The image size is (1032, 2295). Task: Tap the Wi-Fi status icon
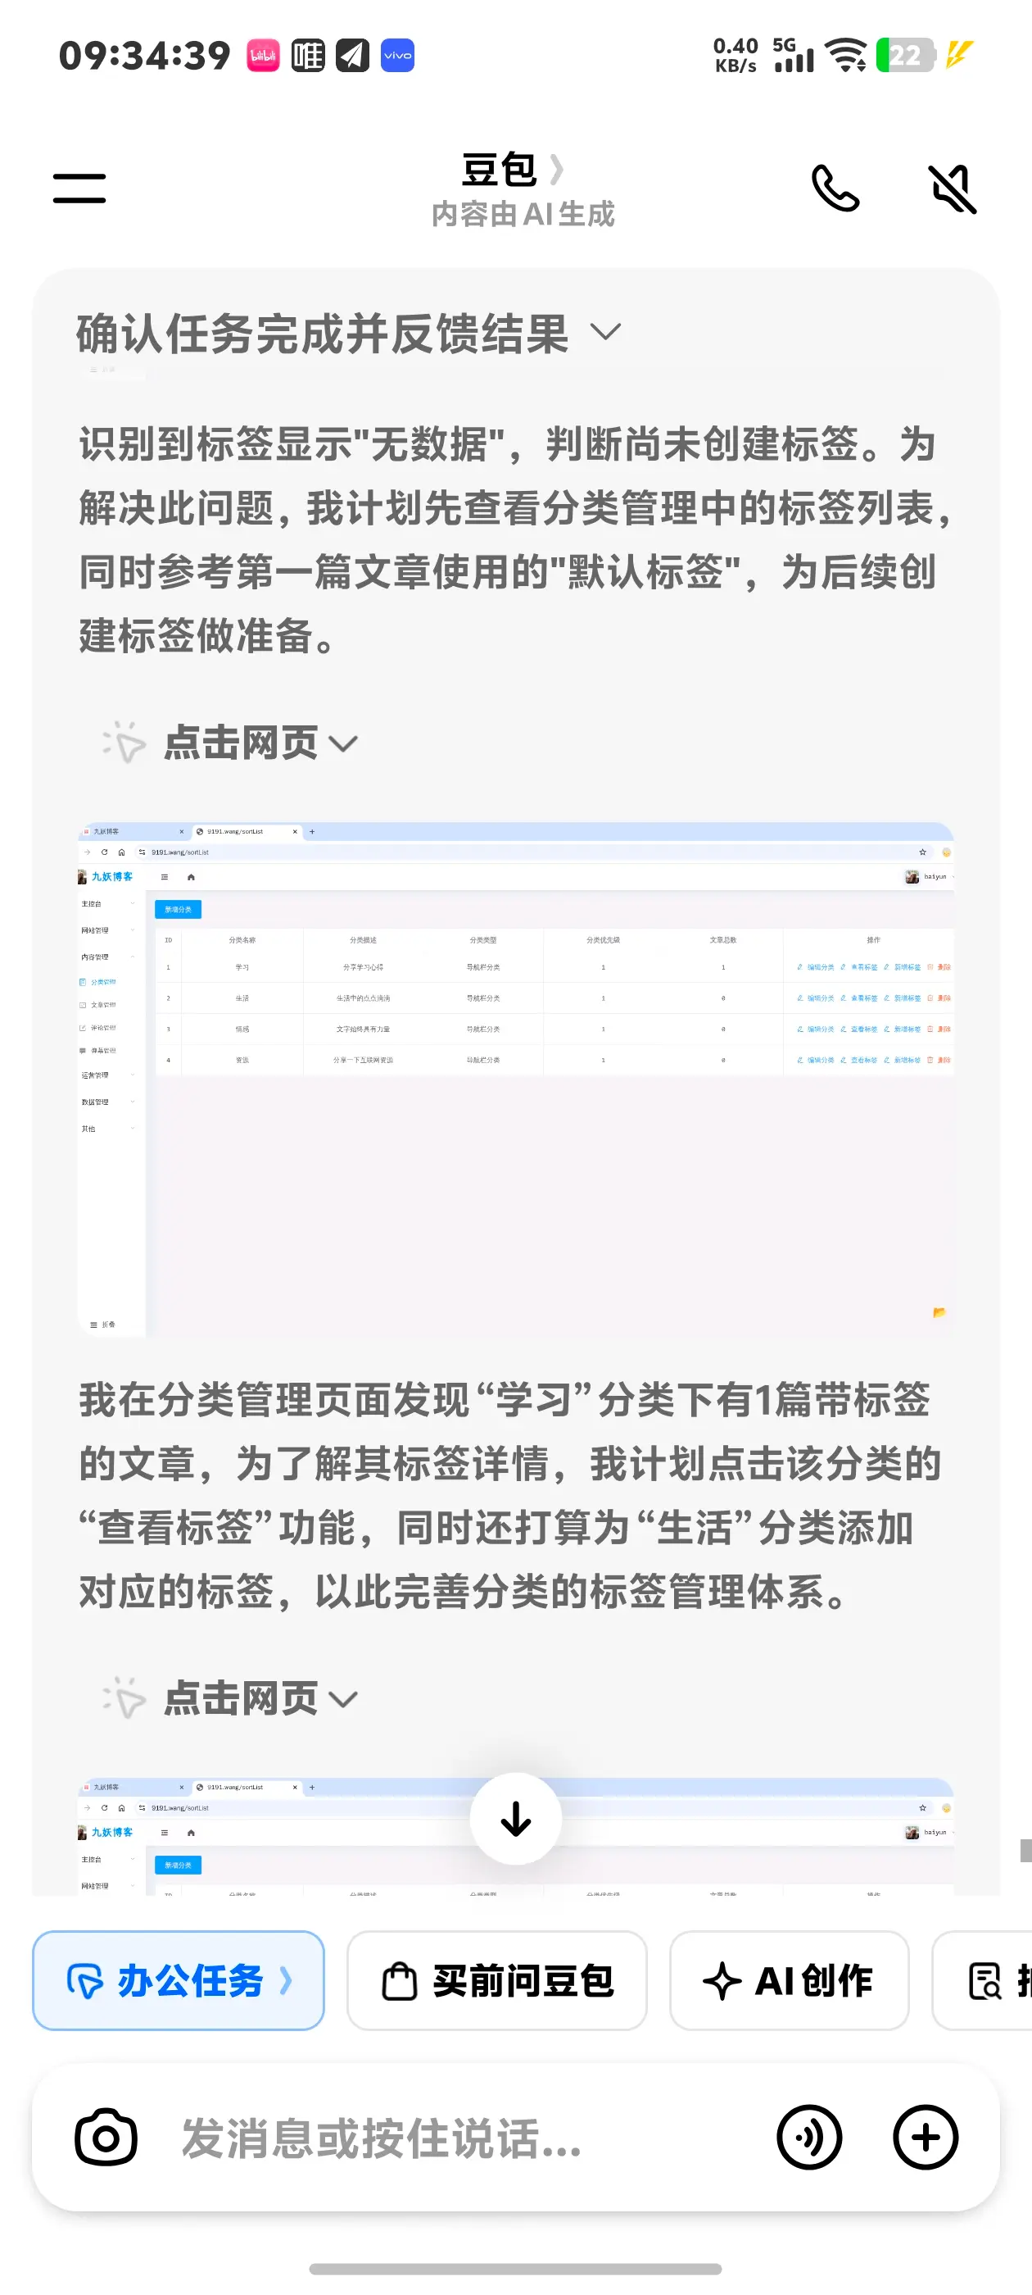[x=846, y=55]
